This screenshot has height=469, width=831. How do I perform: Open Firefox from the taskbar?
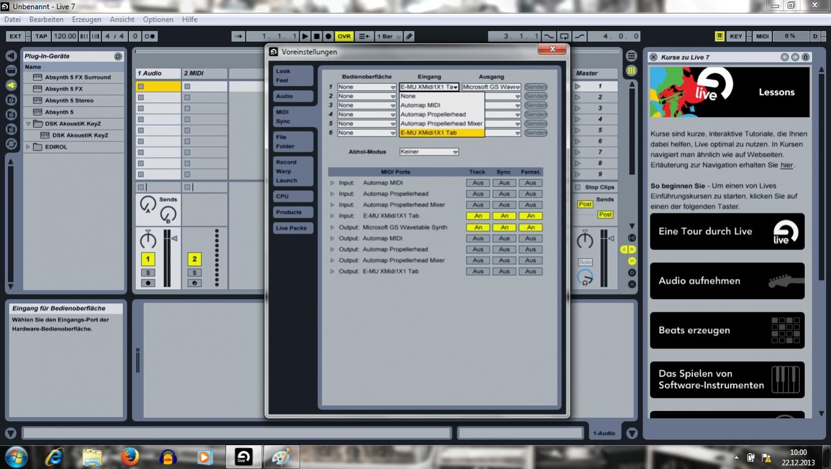click(x=130, y=457)
